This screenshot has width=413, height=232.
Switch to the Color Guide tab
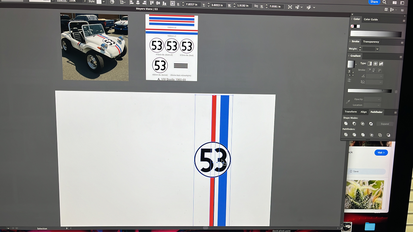(x=371, y=19)
